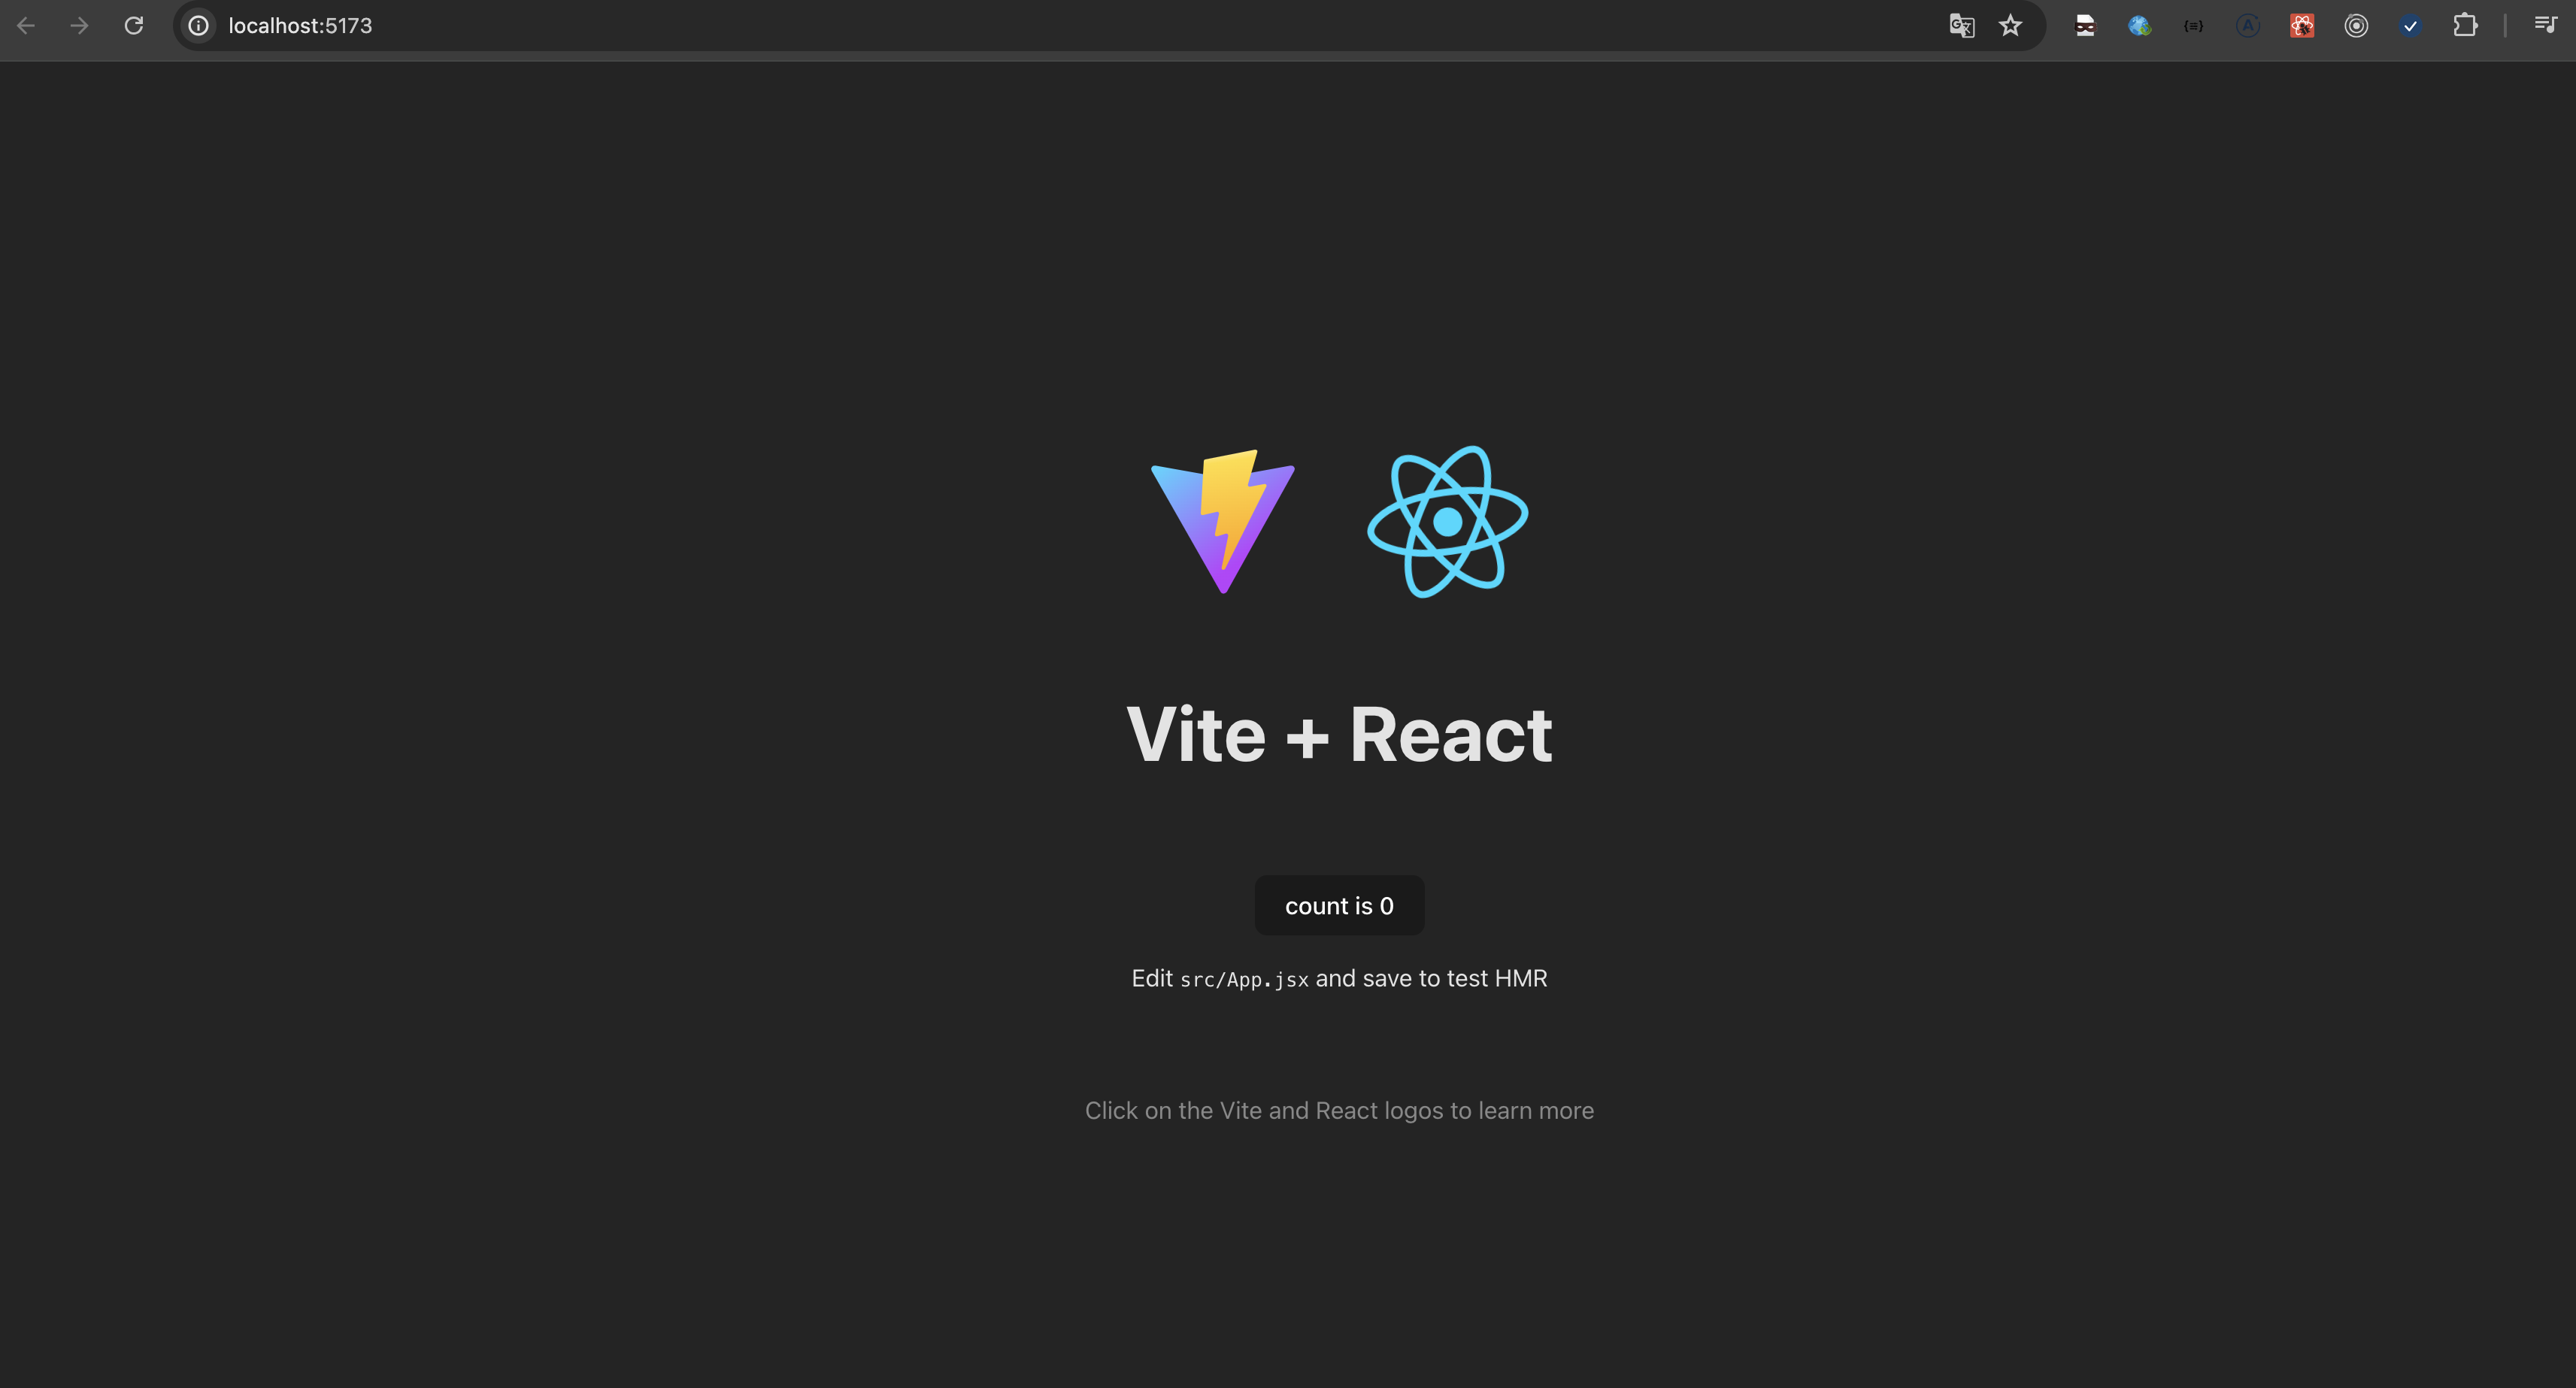This screenshot has height=1388, width=2576.
Task: Open Google Translate icon in address bar
Action: coord(1961,26)
